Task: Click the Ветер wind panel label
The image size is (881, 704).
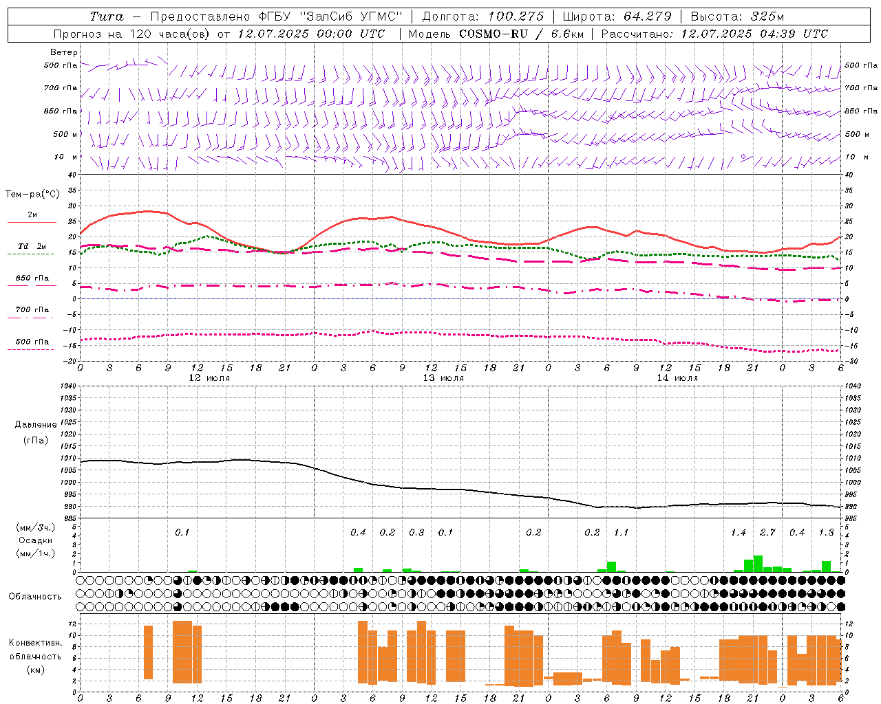Action: [x=64, y=52]
